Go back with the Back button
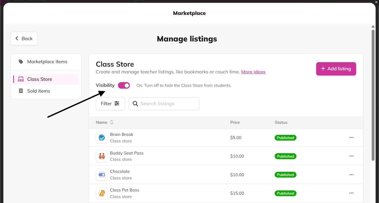 [24, 39]
